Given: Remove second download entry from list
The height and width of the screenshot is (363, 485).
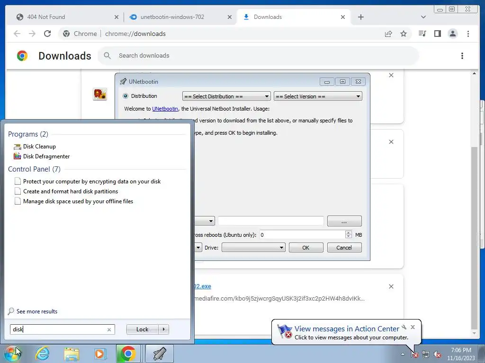Looking at the screenshot, I should click(391, 142).
